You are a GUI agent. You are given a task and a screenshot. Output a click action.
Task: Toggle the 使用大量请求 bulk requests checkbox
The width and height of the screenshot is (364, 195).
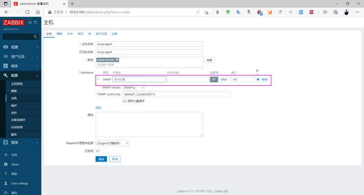125,101
